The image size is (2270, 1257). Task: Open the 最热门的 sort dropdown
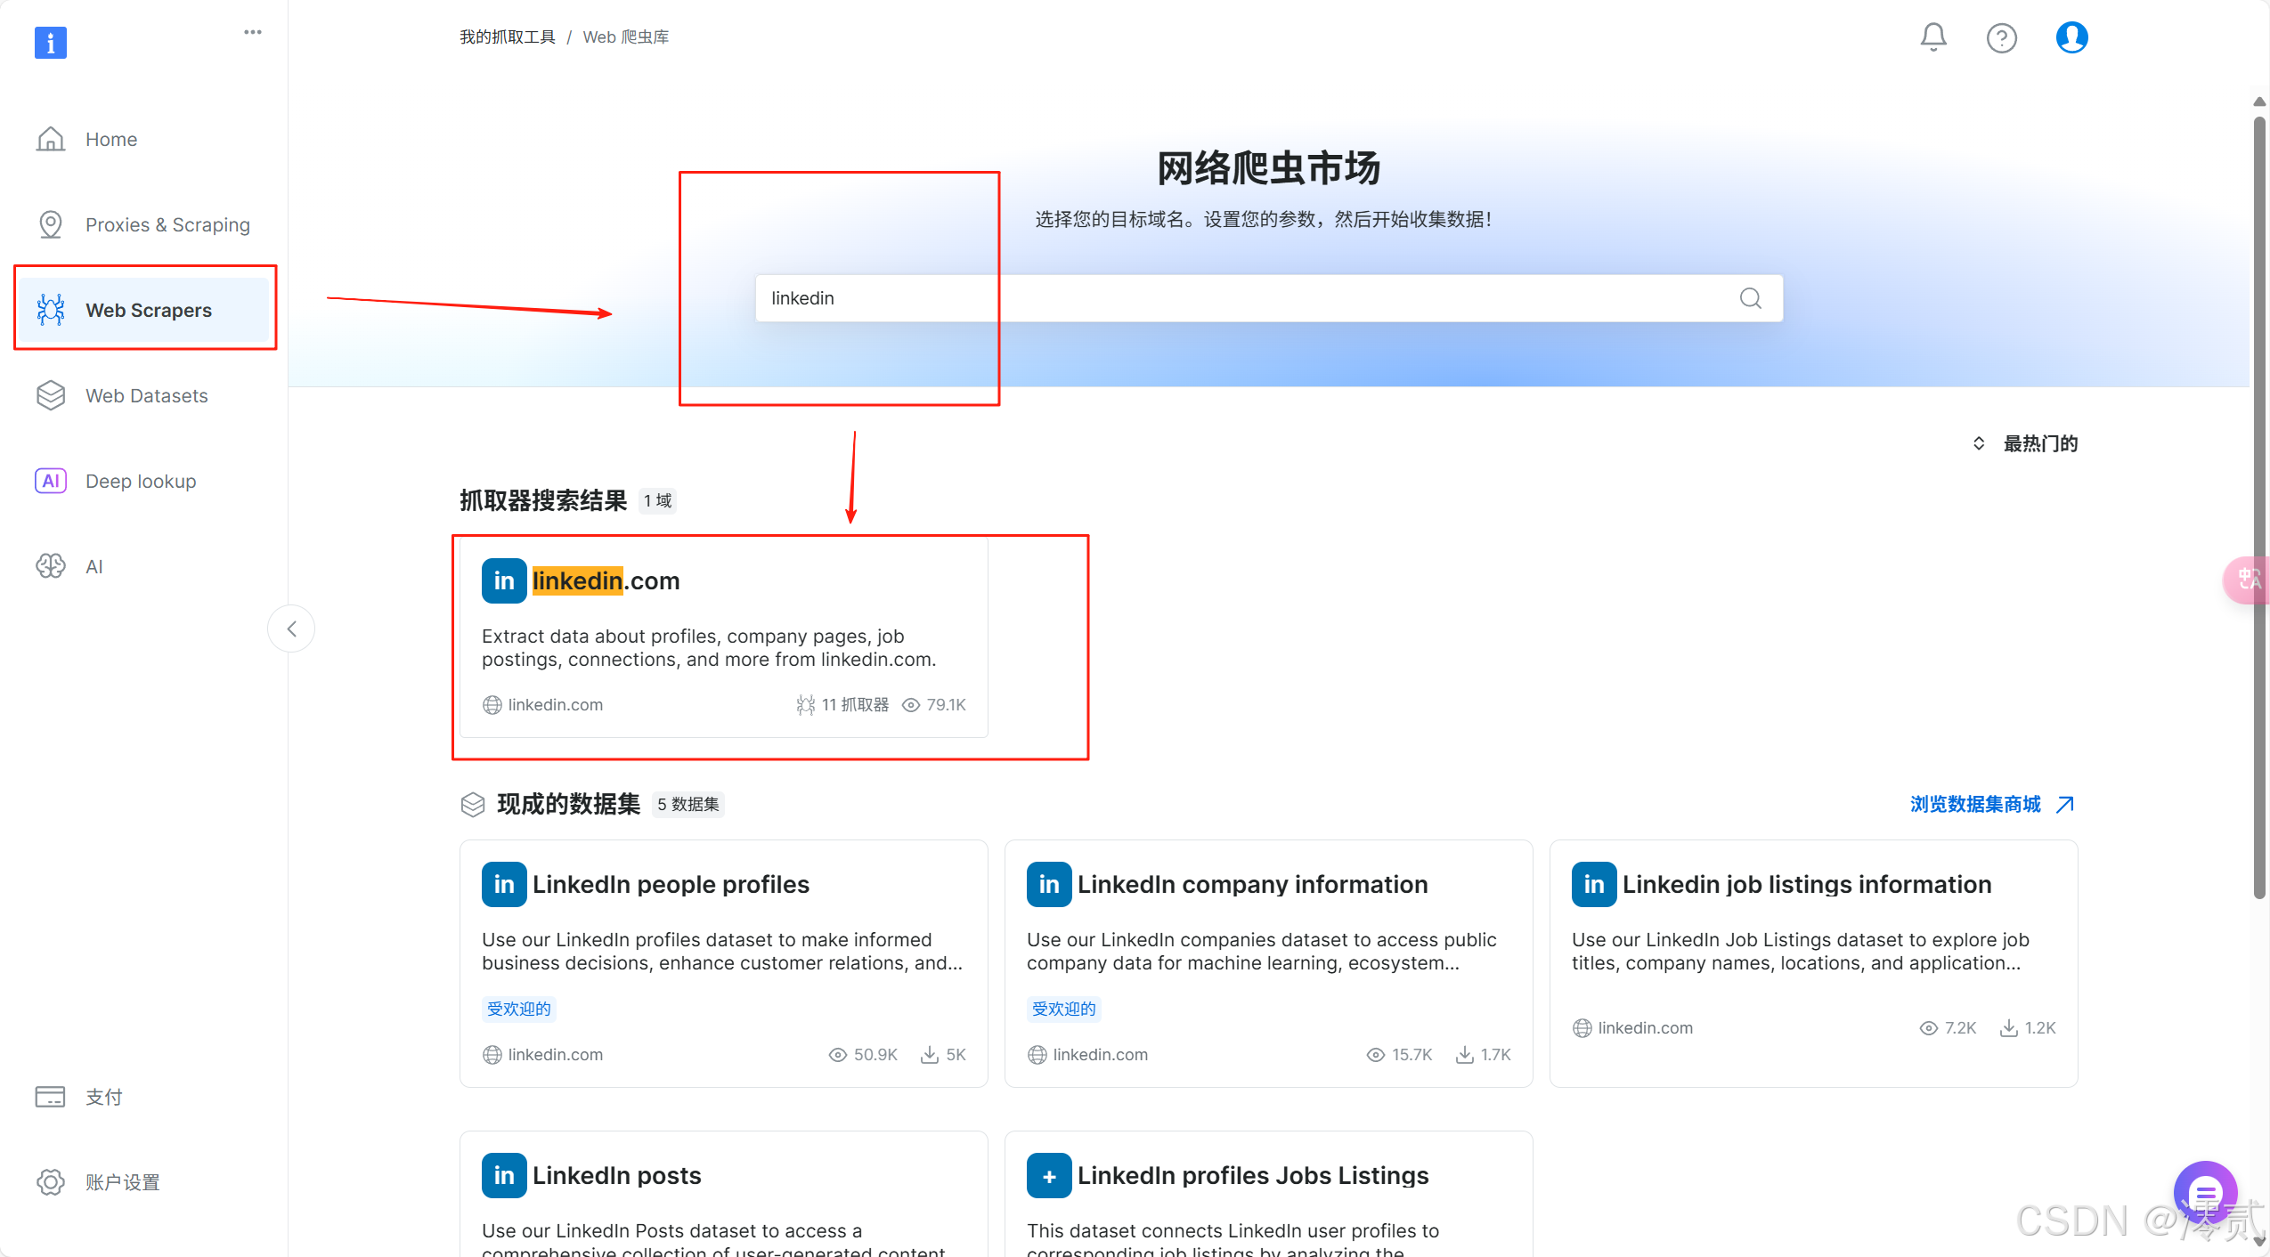(2038, 443)
